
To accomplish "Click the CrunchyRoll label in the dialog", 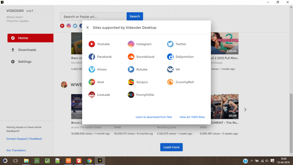I will pyautogui.click(x=185, y=82).
